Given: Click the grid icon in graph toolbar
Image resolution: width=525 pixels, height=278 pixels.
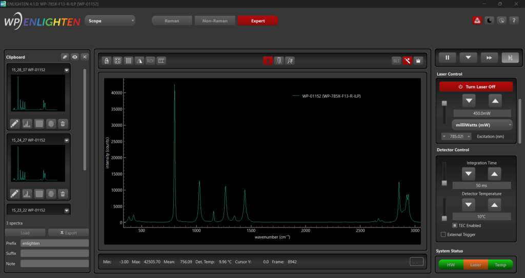Looking at the screenshot, I should [x=129, y=60].
